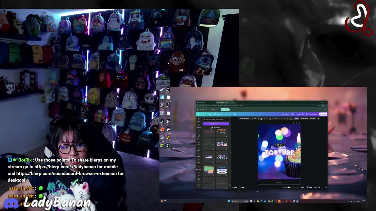The width and height of the screenshot is (376, 211).
Task: Add a collaborator with the plus icon
Action: click(x=295, y=114)
